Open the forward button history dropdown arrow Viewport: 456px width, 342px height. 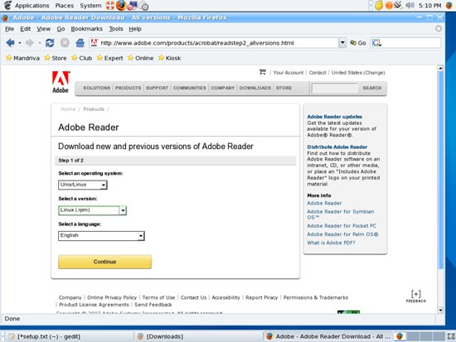tap(39, 43)
